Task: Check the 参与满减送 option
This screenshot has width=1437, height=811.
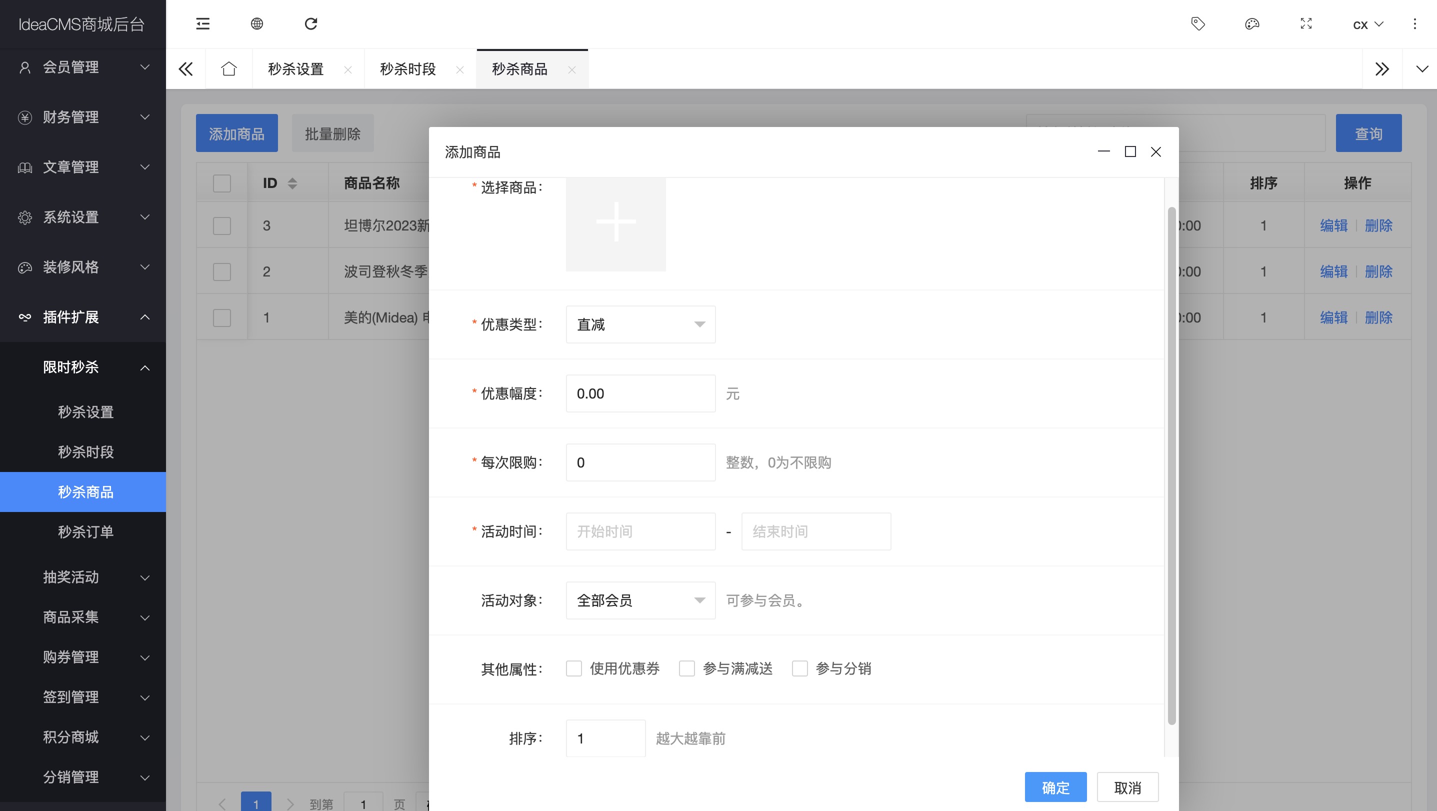Action: point(686,668)
